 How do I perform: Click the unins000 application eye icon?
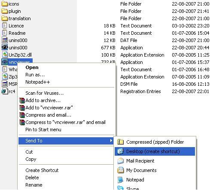(5, 47)
